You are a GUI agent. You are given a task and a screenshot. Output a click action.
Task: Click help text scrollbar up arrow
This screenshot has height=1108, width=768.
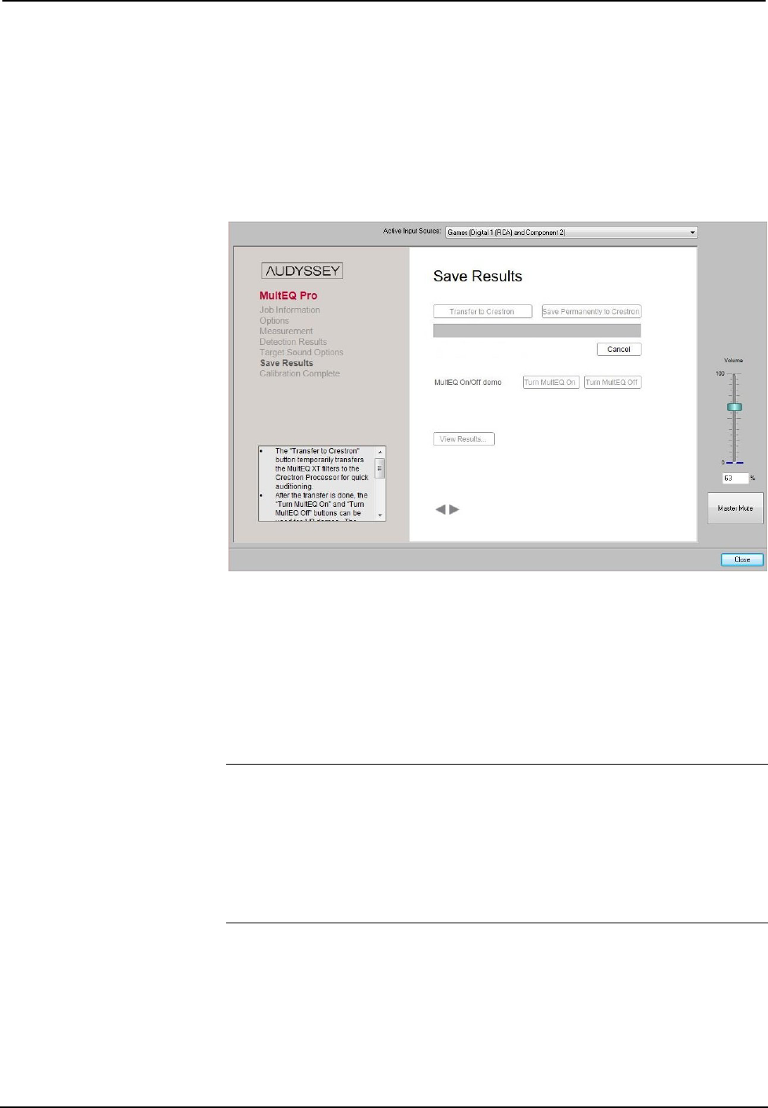pos(380,452)
